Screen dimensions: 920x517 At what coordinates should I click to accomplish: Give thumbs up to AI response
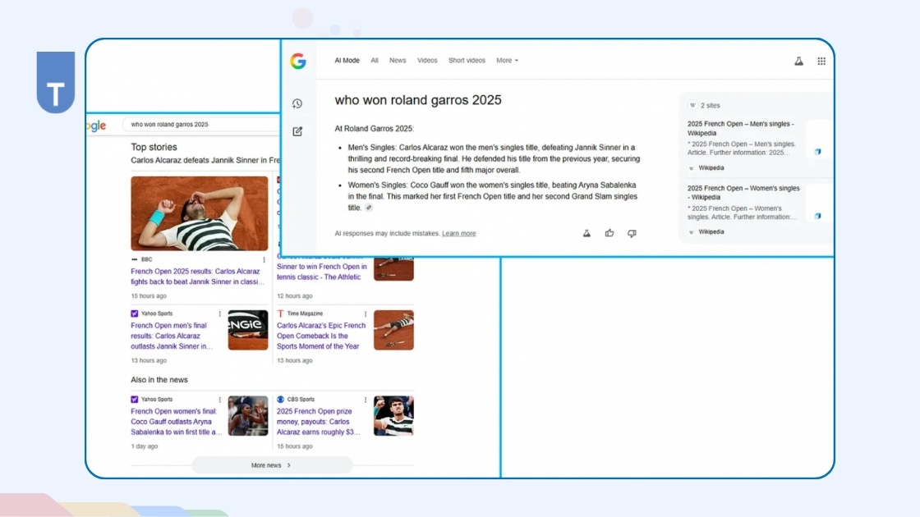[x=609, y=233]
